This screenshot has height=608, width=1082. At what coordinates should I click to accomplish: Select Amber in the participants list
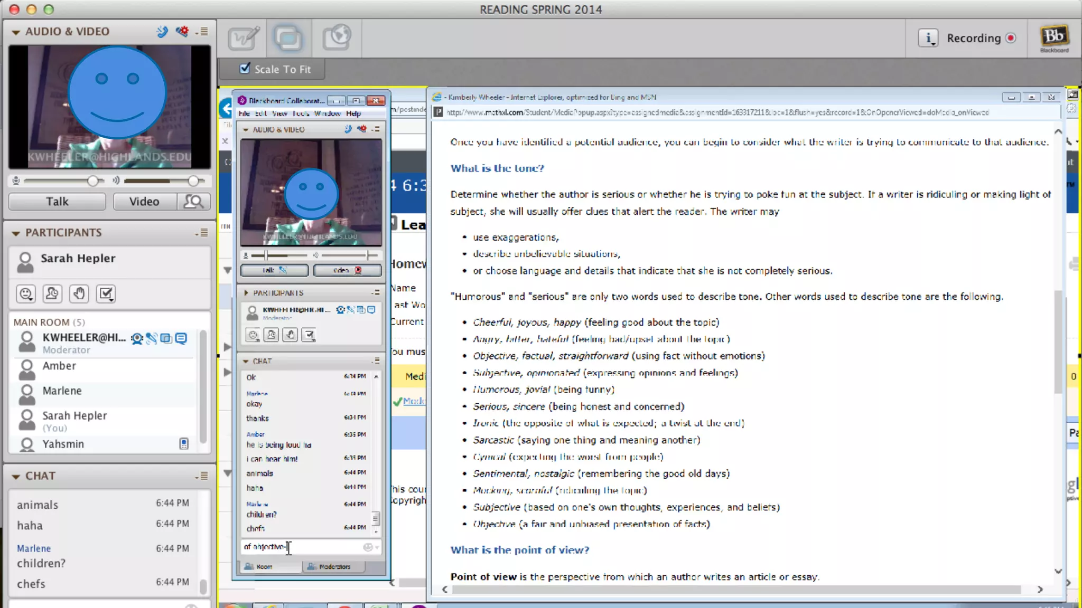(59, 366)
